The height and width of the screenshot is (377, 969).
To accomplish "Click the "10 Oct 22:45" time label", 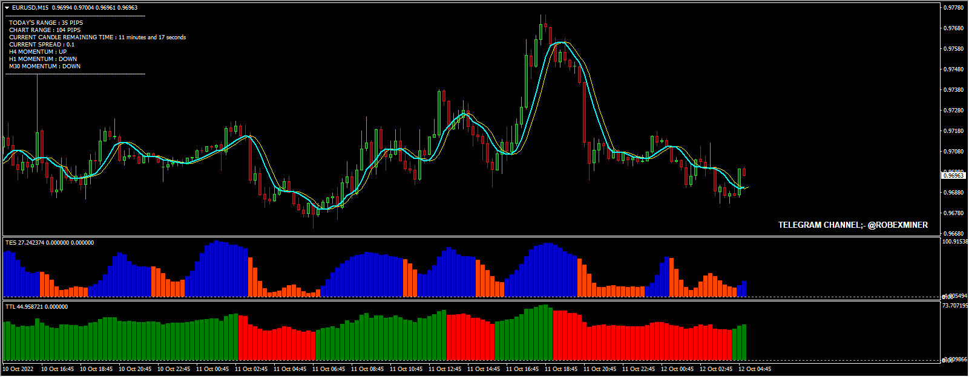I will click(x=174, y=369).
